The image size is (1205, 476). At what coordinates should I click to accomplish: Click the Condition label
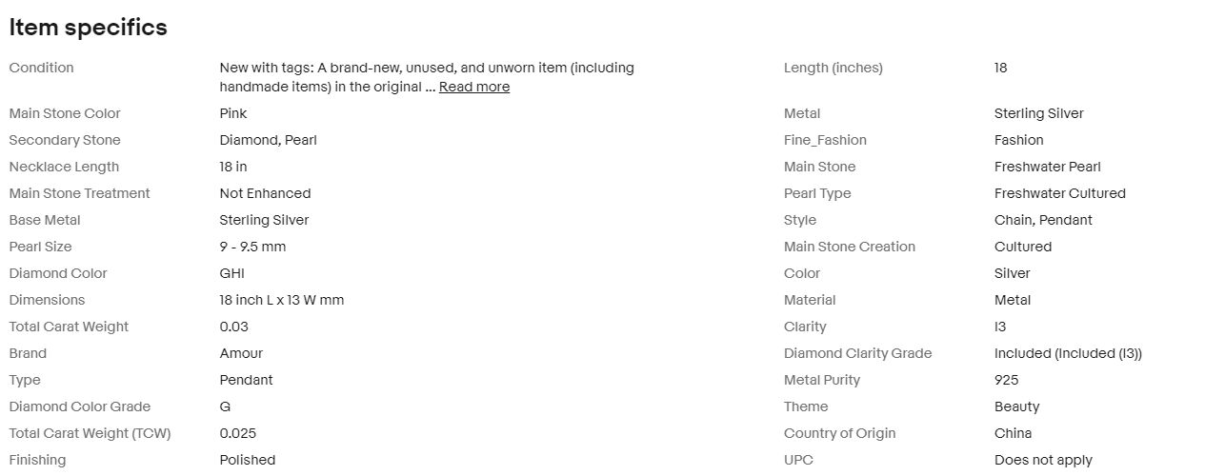coord(41,68)
